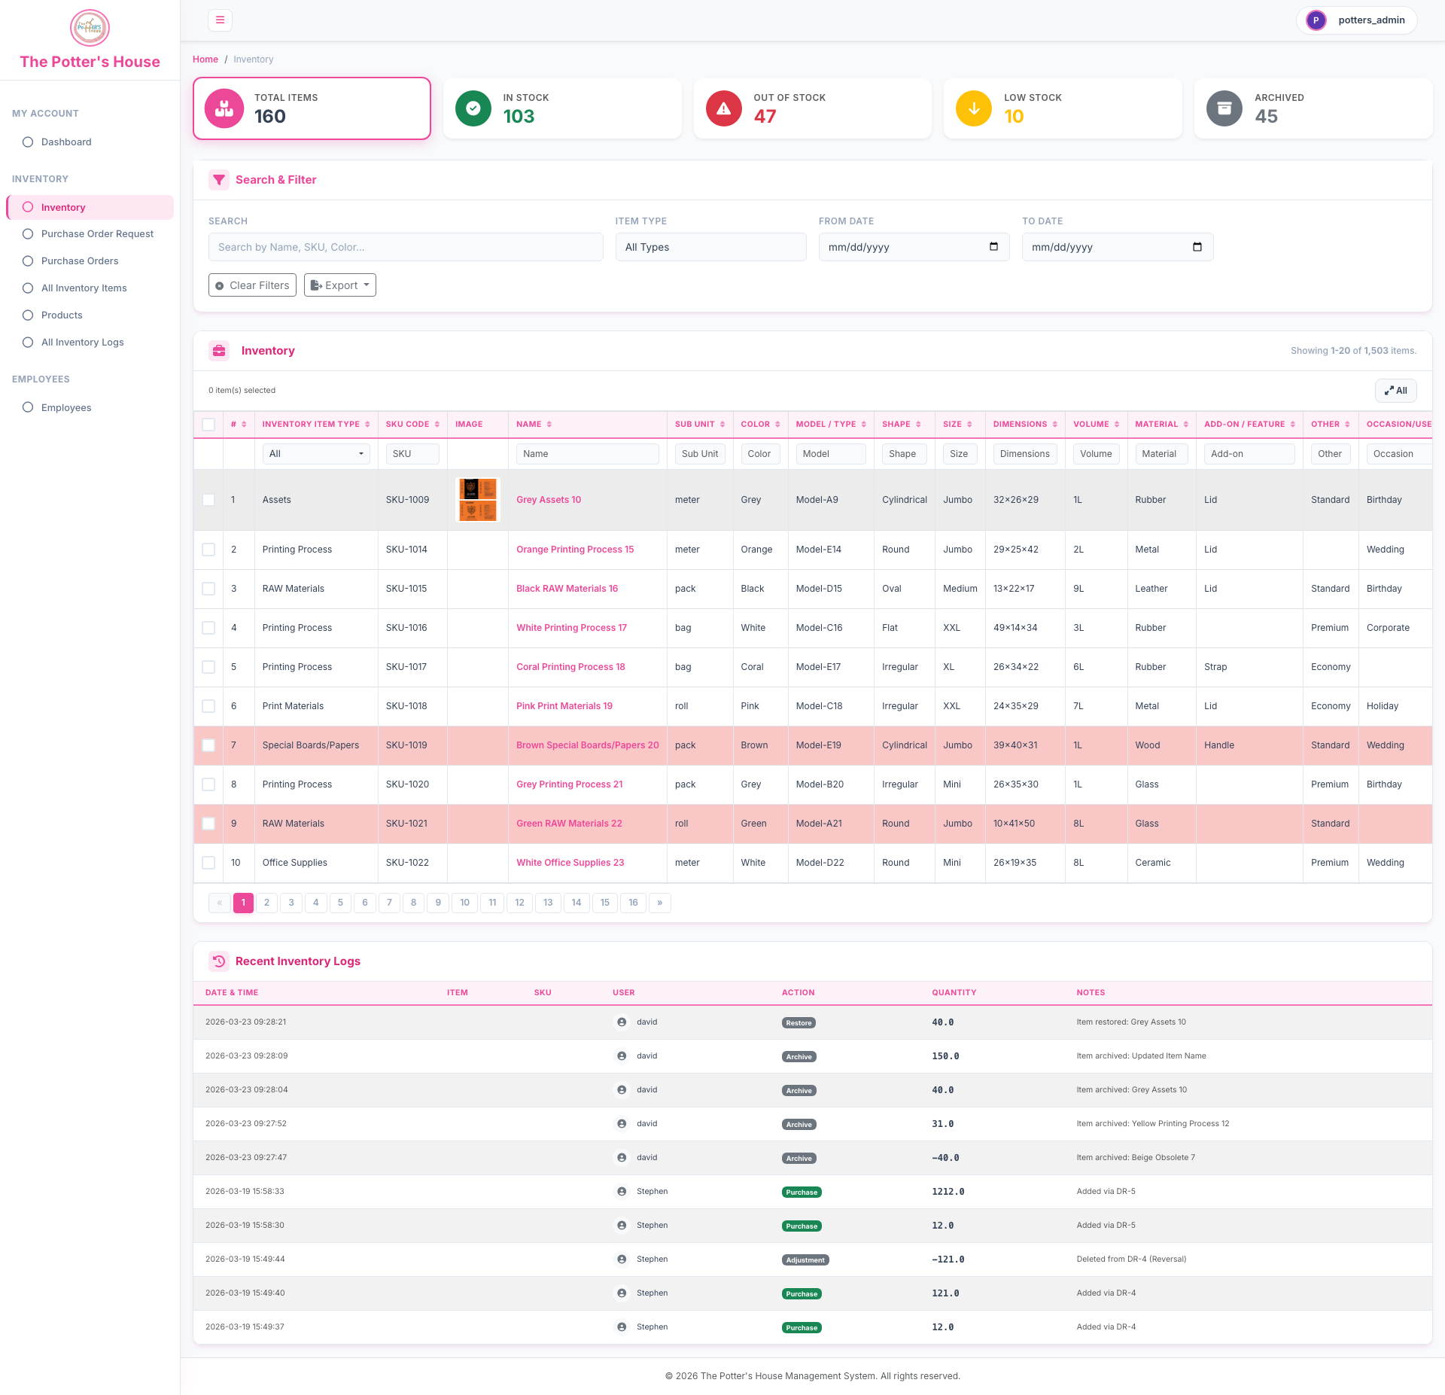The image size is (1445, 1395).
Task: Check the select-all checkbox in table header
Action: tap(208, 425)
